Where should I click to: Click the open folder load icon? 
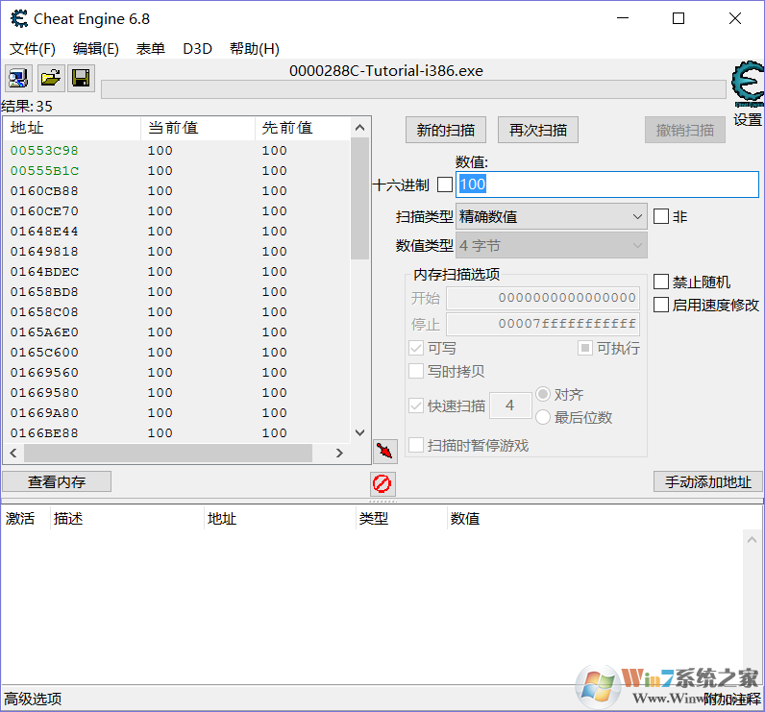50,79
